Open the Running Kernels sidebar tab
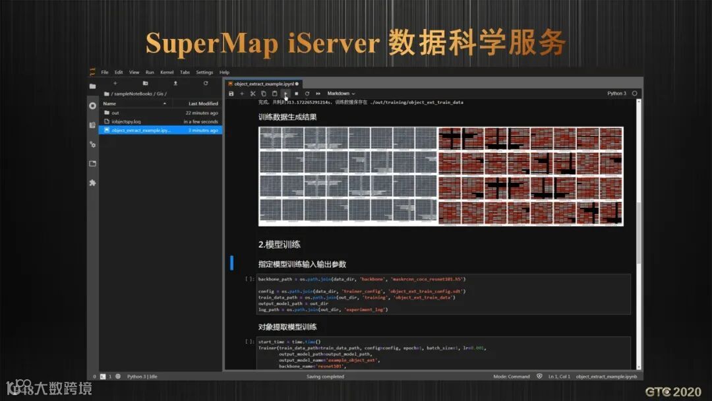The width and height of the screenshot is (712, 401). coord(93,106)
